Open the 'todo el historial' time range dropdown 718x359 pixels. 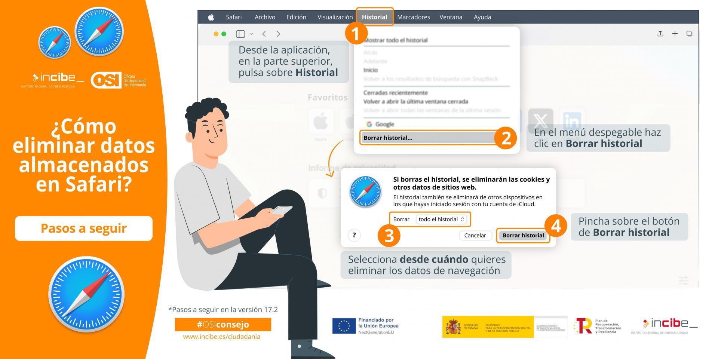(441, 220)
